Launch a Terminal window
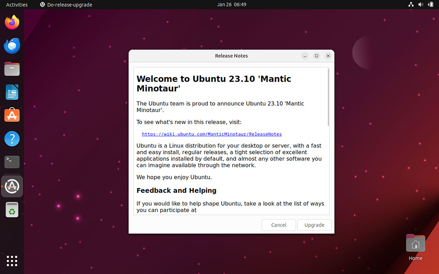 (x=12, y=162)
